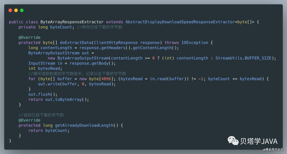Click the IOException type
The height and width of the screenshot is (154, 287).
tap(195, 43)
